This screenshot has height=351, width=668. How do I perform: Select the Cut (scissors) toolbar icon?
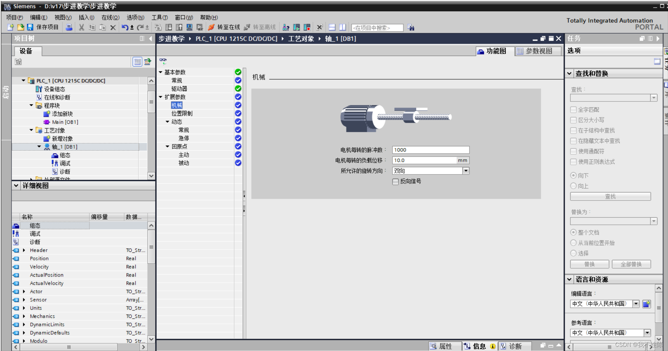click(81, 27)
